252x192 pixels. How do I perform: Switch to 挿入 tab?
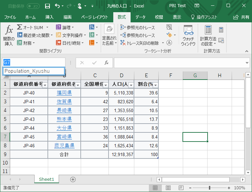tap(49, 17)
